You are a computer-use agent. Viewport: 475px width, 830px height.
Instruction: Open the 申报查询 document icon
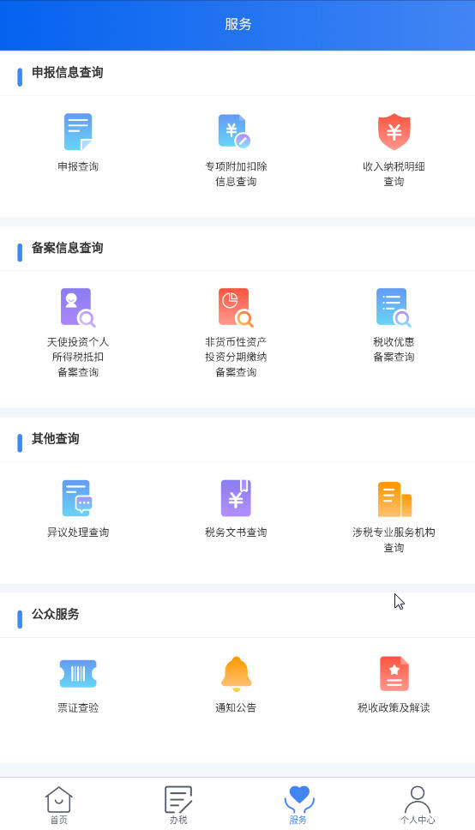pyautogui.click(x=78, y=132)
